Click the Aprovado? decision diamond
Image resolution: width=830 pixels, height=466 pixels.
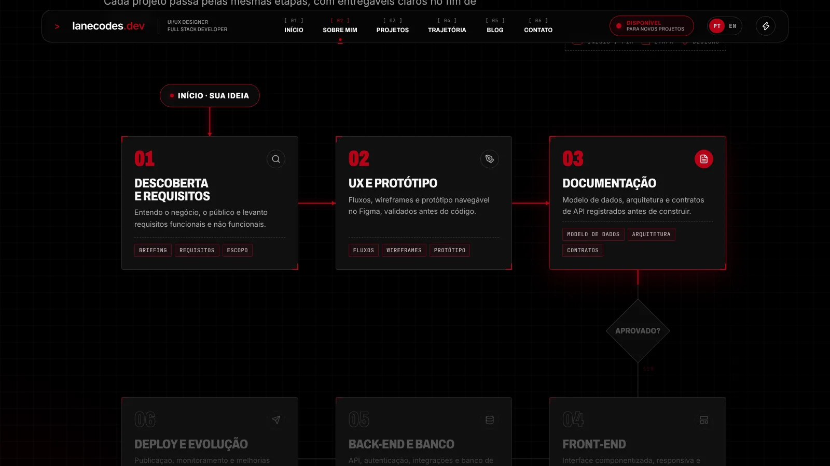click(638, 331)
